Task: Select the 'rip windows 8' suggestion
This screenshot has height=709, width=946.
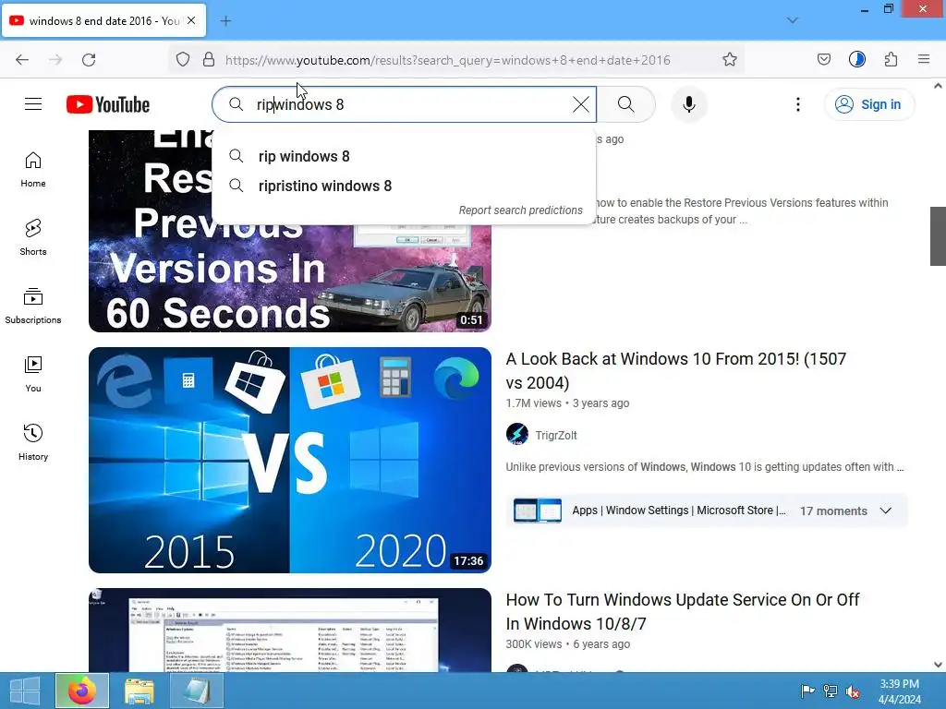Action: point(404,156)
